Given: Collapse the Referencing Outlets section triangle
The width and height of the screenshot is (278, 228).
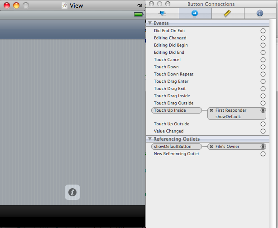Looking at the screenshot, I should click(x=150, y=139).
